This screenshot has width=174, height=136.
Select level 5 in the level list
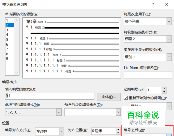click(x=10, y=40)
